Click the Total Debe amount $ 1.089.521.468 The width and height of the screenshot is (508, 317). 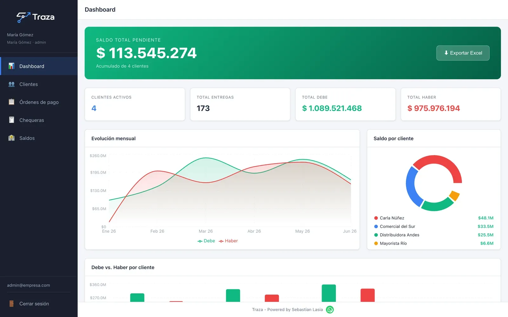click(x=332, y=108)
